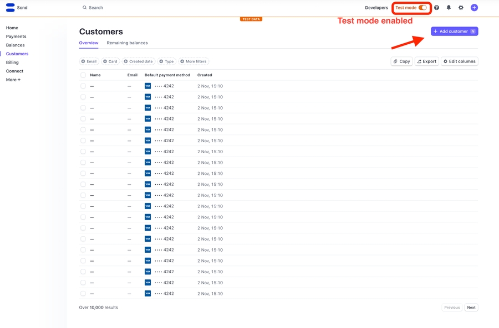
Task: Open the Email filter dropdown
Action: [89, 61]
